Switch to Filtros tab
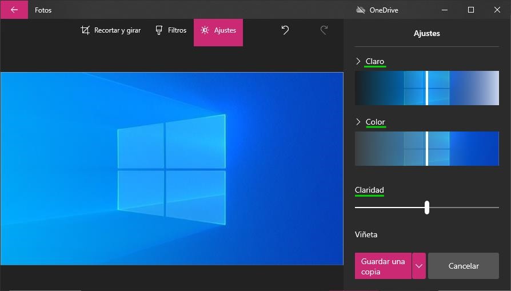The image size is (511, 291). click(x=171, y=30)
